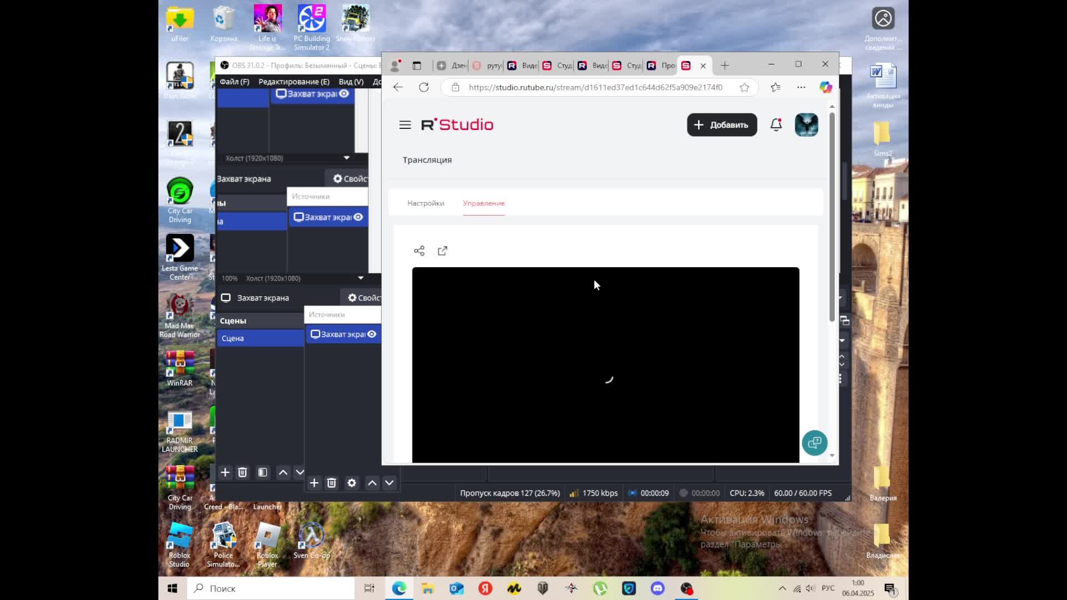Click the browser address bar URL
The width and height of the screenshot is (1067, 600).
(x=595, y=87)
